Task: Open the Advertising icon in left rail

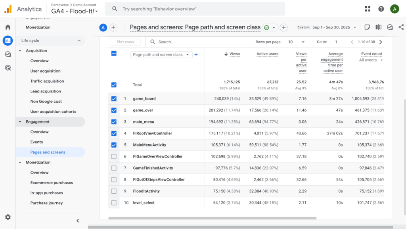Action: pos(8,68)
